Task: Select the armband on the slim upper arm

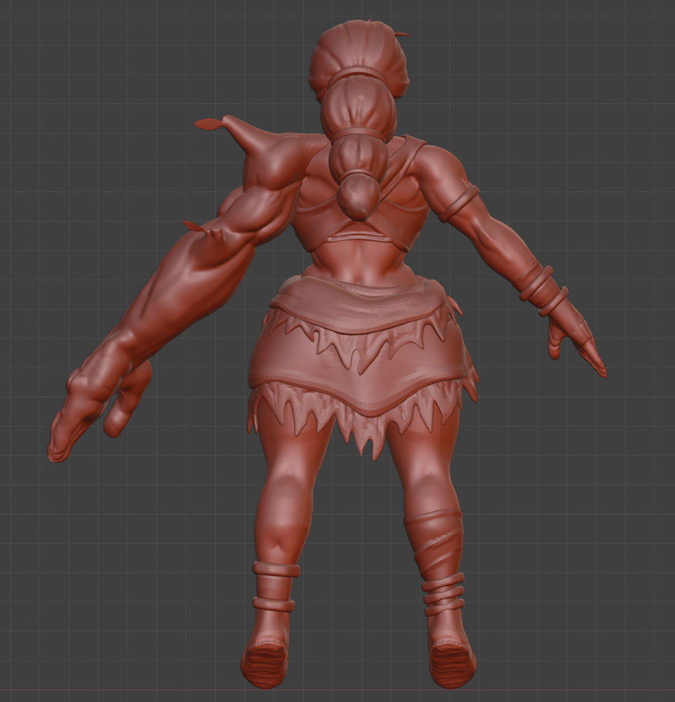Action: pos(458,204)
